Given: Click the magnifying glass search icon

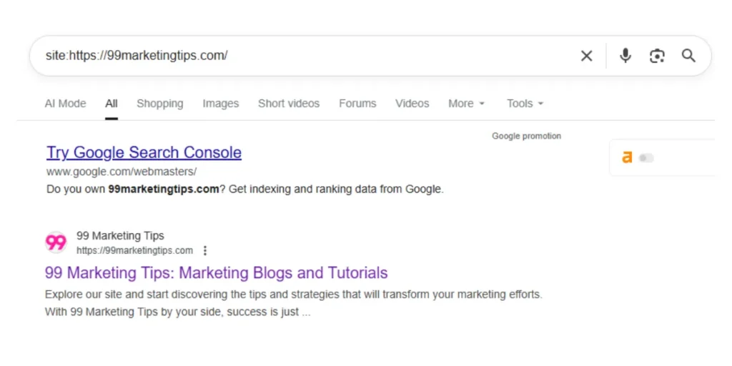Looking at the screenshot, I should [x=688, y=56].
